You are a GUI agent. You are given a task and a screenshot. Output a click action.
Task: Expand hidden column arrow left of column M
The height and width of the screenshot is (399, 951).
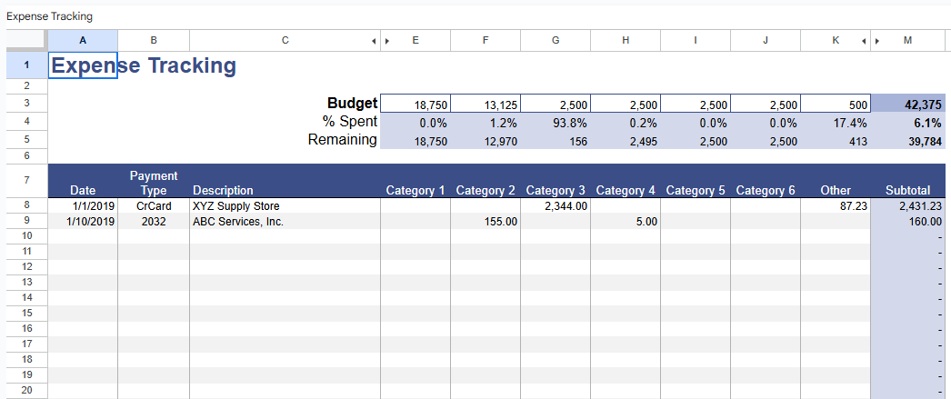click(x=877, y=41)
